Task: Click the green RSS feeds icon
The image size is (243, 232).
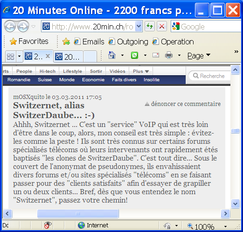Action: (134, 55)
